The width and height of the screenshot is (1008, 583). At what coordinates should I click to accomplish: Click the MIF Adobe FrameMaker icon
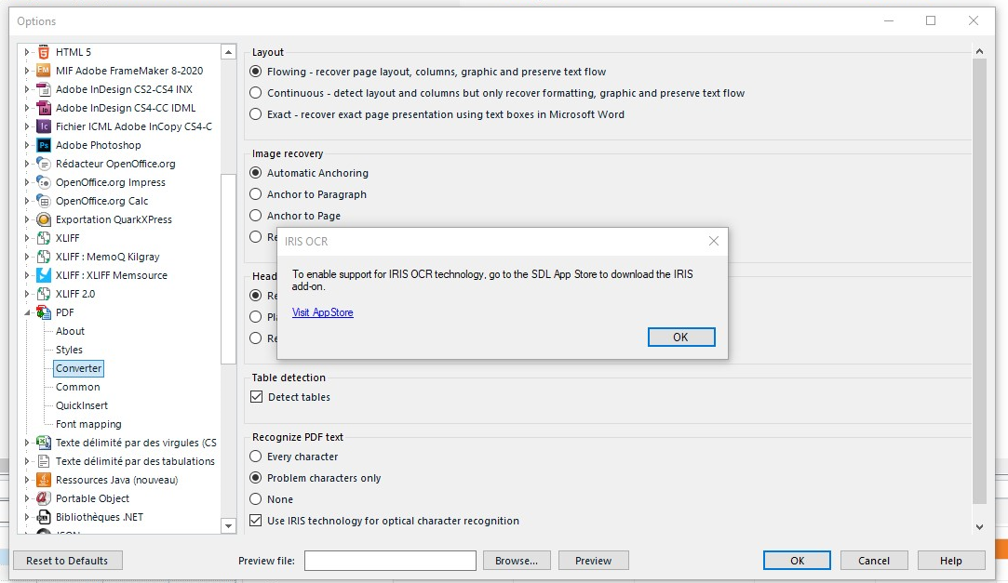pos(44,71)
